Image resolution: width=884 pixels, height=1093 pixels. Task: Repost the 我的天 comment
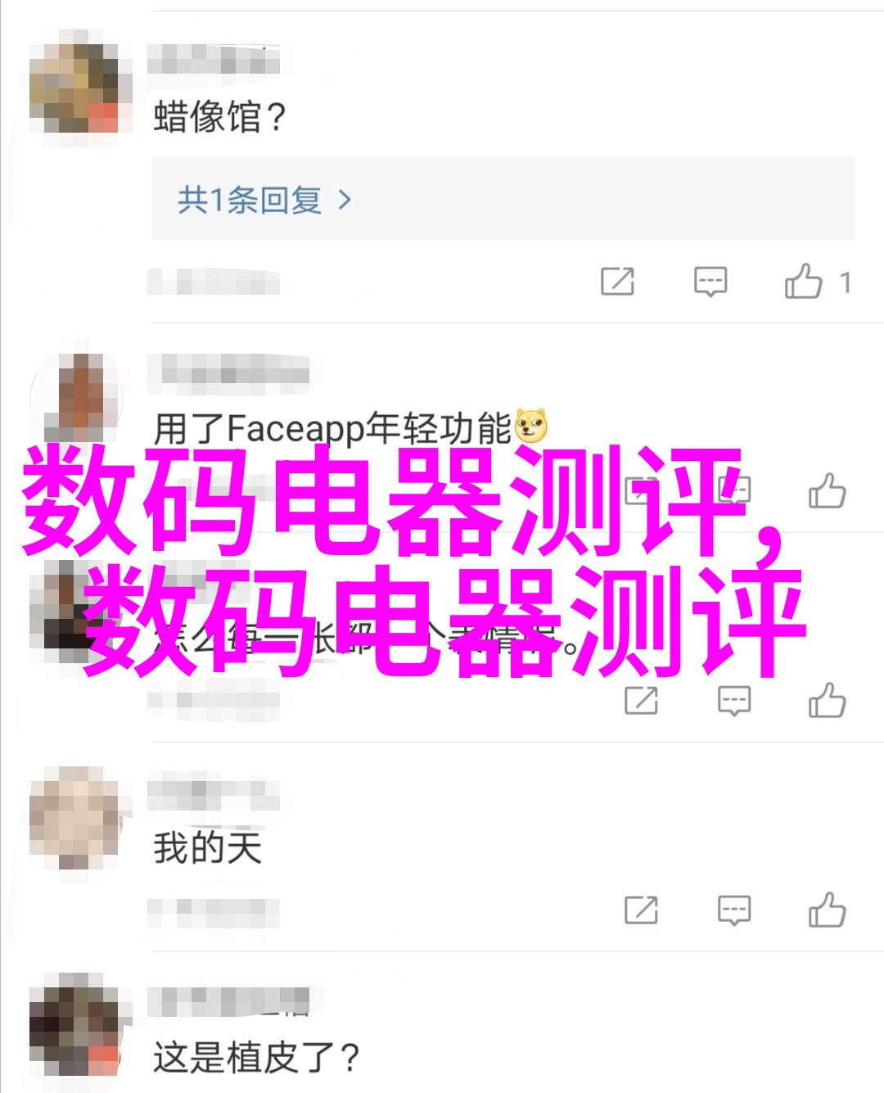tap(641, 910)
